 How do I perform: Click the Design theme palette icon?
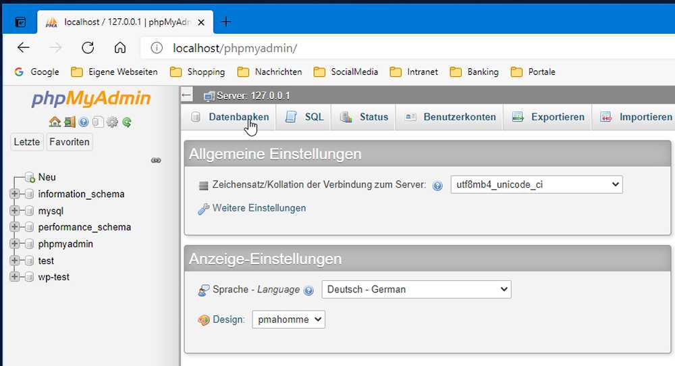click(203, 320)
